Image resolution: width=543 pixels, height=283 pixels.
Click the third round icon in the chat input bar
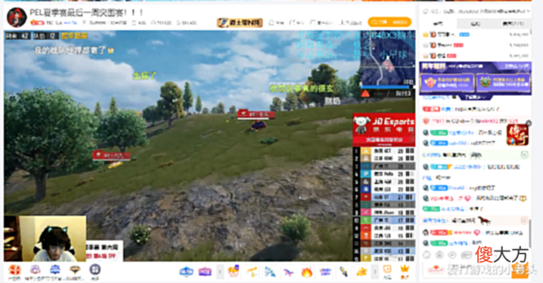click(452, 255)
